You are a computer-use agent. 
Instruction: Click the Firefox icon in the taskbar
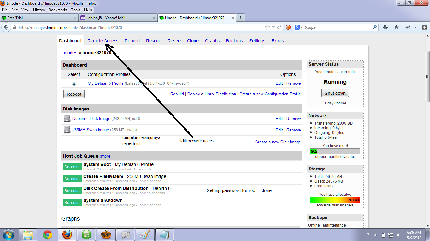67,235
